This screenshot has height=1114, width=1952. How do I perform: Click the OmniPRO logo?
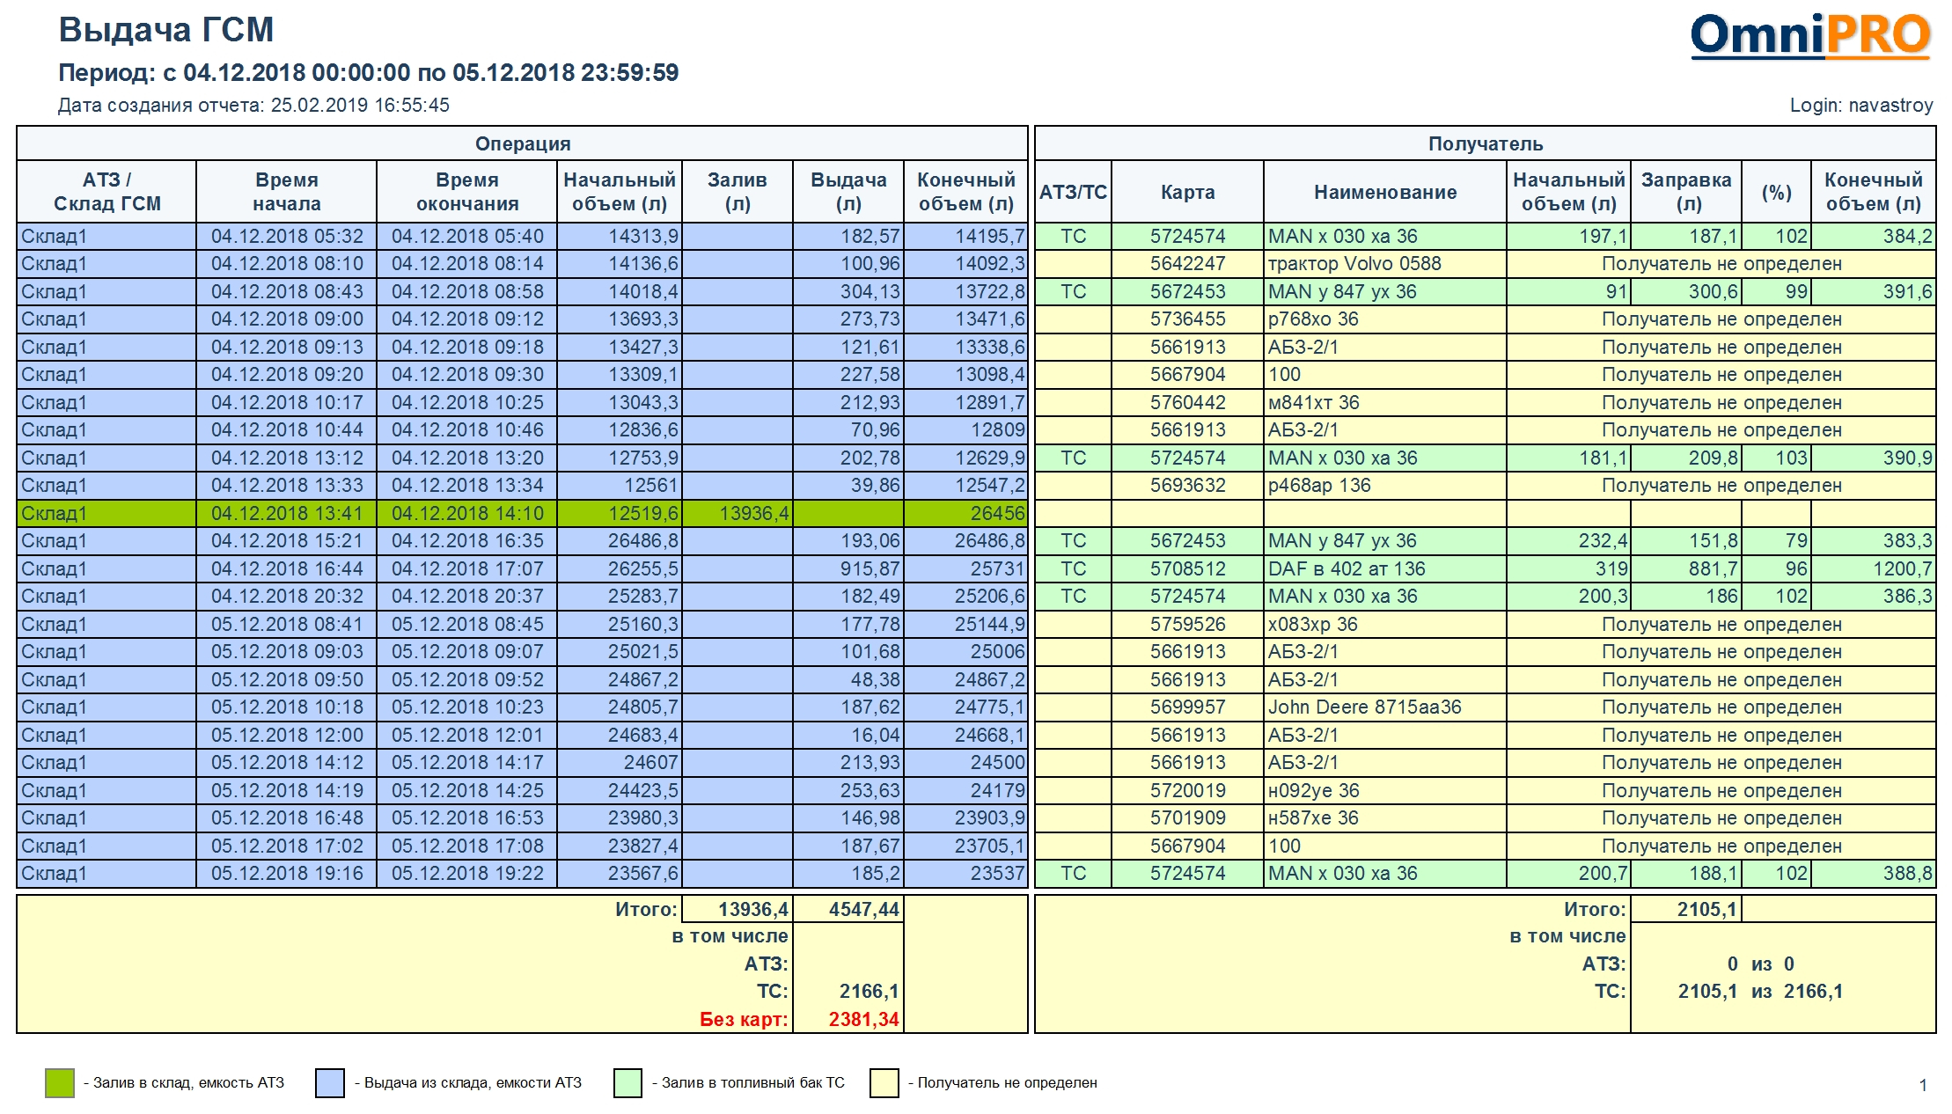(x=1809, y=36)
